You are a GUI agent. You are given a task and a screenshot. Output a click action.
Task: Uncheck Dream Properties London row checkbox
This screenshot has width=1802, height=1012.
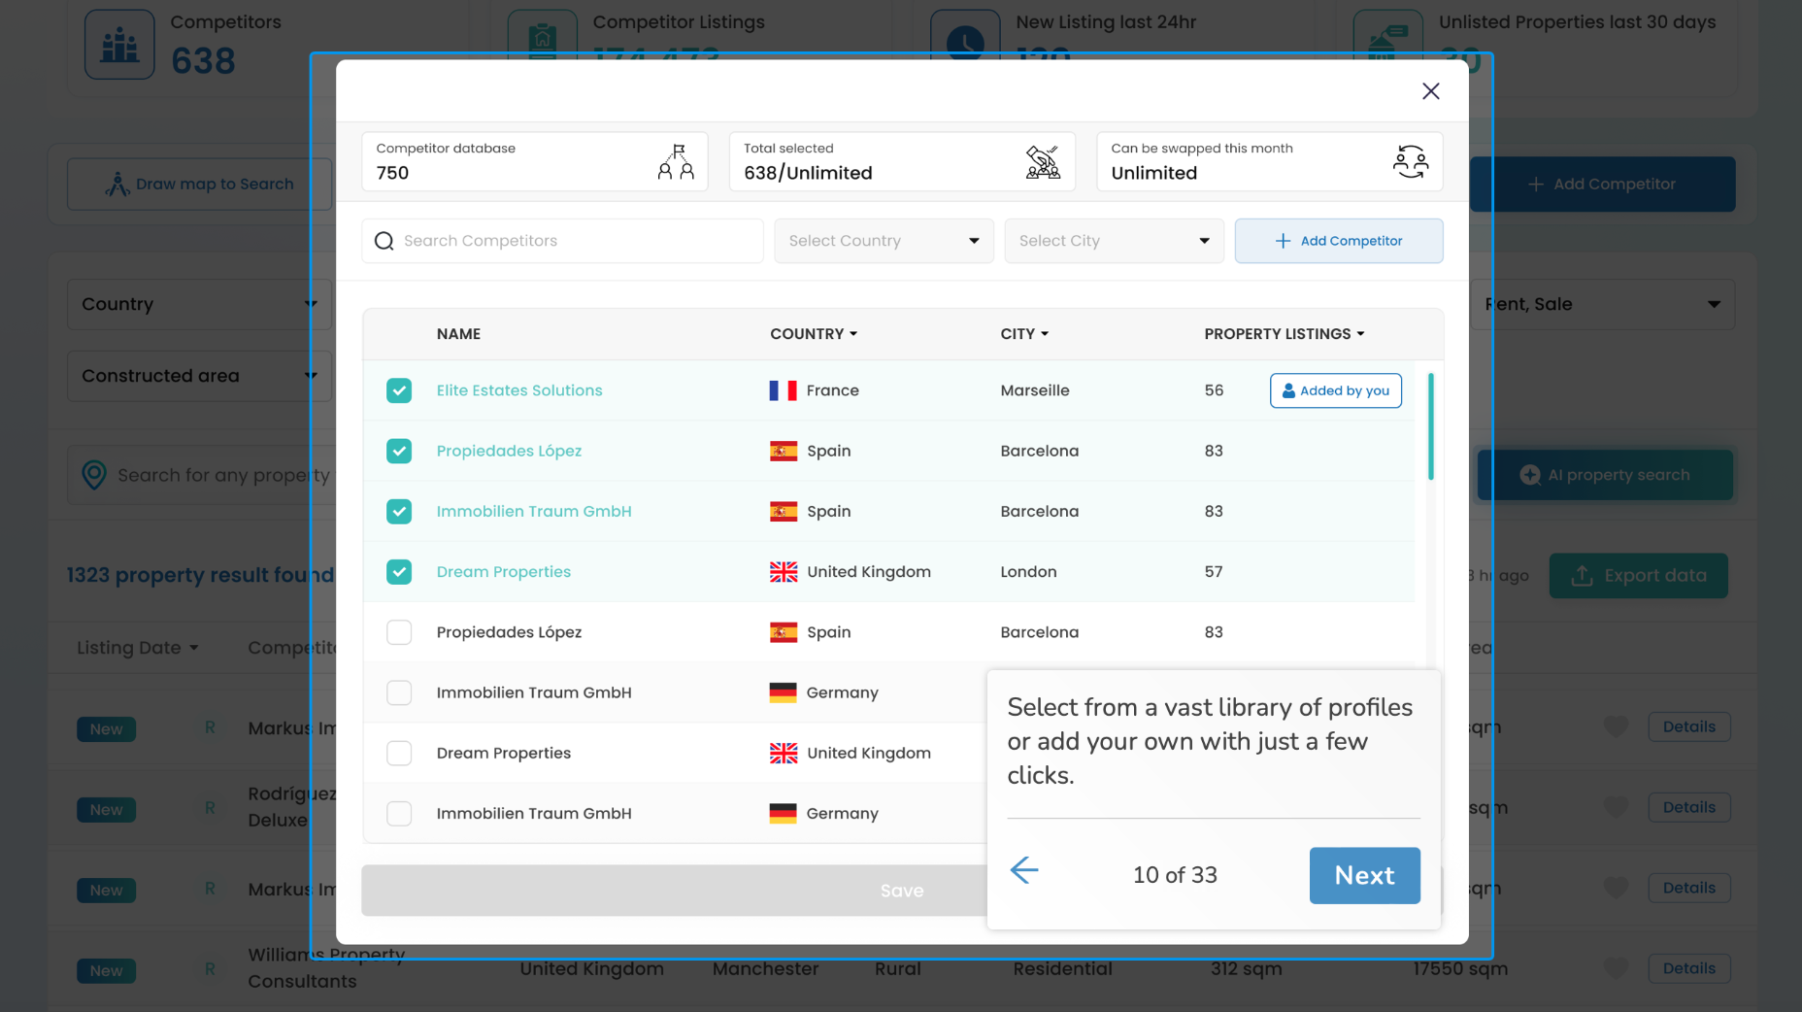pos(399,572)
